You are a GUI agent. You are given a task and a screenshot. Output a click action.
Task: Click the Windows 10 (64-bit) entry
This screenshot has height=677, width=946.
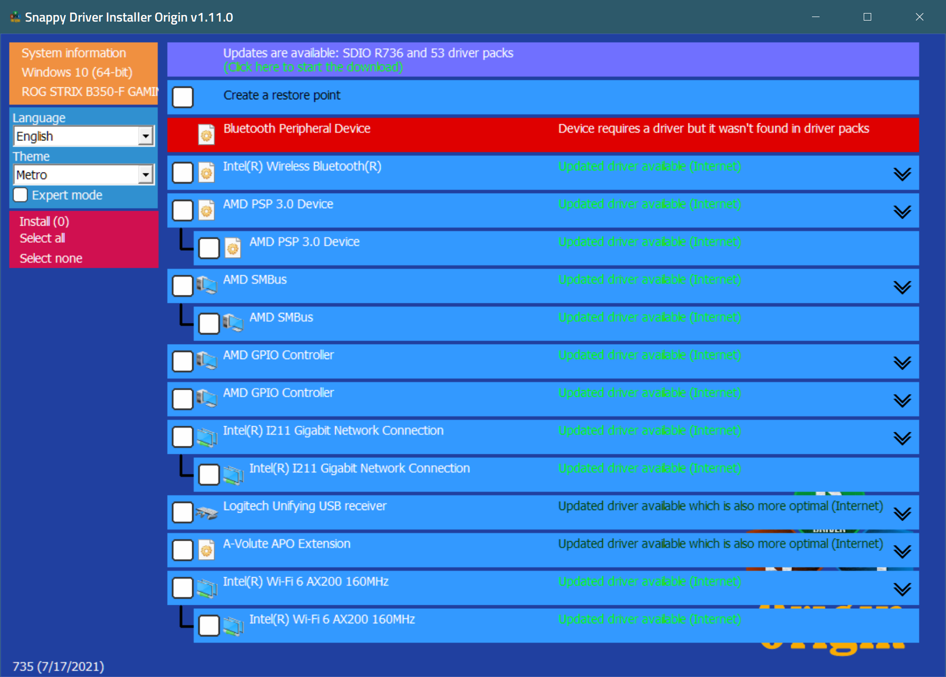[x=77, y=72]
